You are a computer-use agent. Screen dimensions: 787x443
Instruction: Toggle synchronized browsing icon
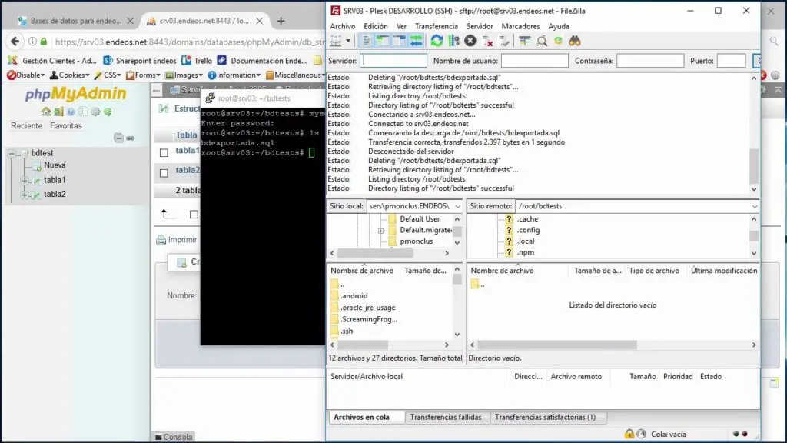[x=558, y=41]
